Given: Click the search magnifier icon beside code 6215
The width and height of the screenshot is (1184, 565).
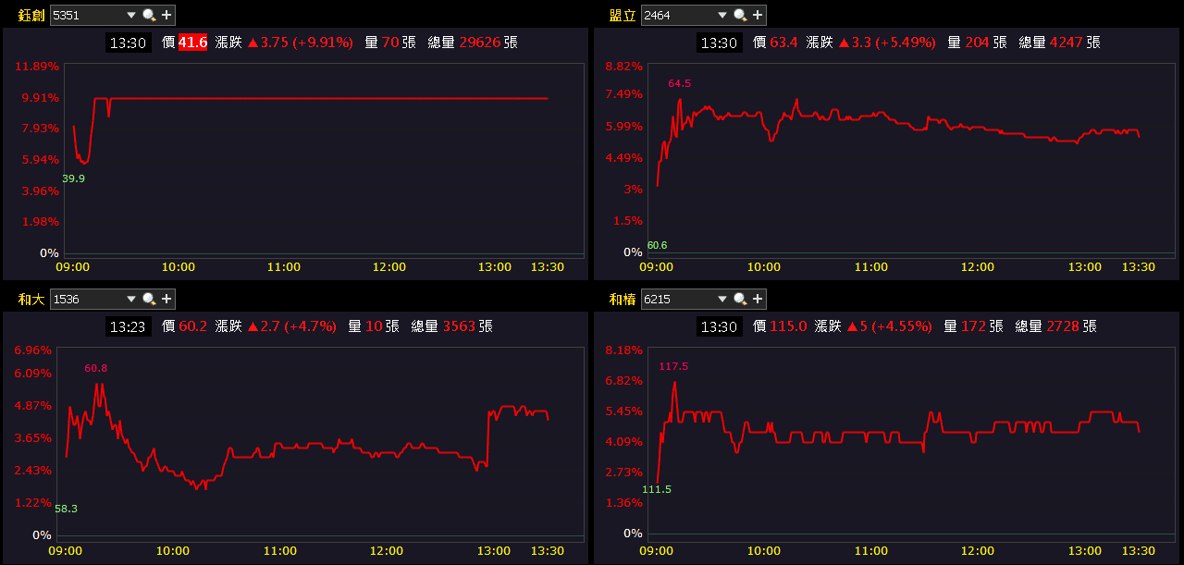Looking at the screenshot, I should [740, 299].
